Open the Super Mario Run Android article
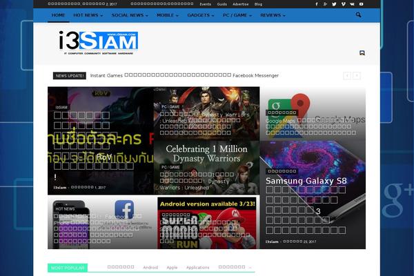Viewport: 414px width, 276px height. coord(207,223)
